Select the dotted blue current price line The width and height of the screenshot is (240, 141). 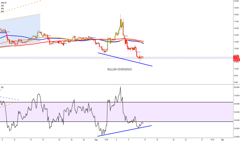116,58
